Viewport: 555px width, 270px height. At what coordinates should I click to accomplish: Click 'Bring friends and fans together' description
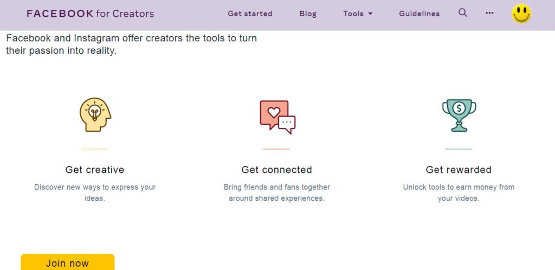click(276, 193)
